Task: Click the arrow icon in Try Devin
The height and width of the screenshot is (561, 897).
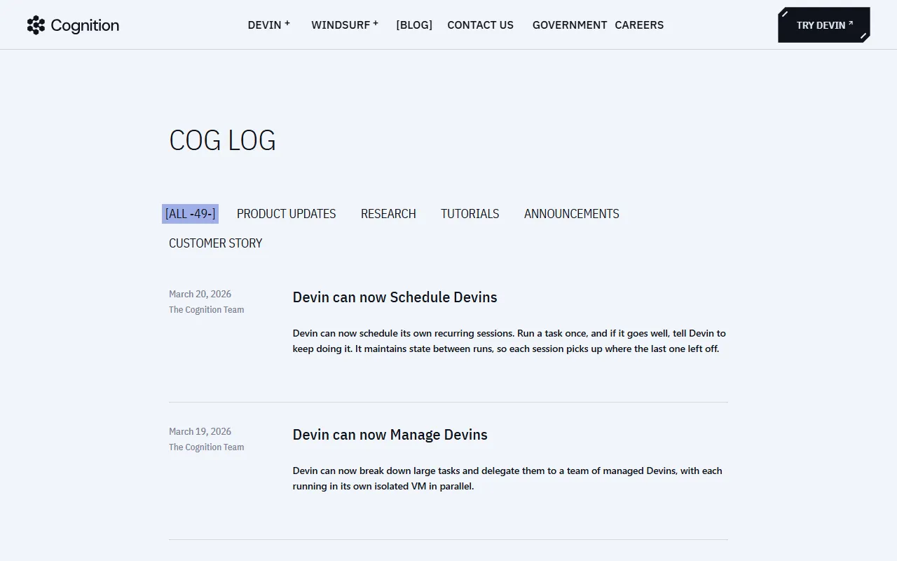Action: pos(851,23)
